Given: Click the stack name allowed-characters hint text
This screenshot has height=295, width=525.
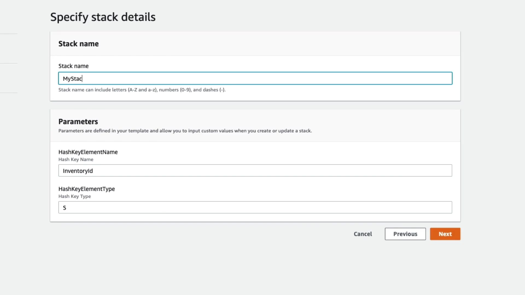Looking at the screenshot, I should (x=142, y=90).
